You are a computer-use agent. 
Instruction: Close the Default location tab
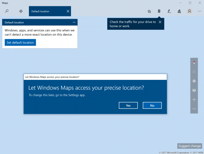click(68, 11)
